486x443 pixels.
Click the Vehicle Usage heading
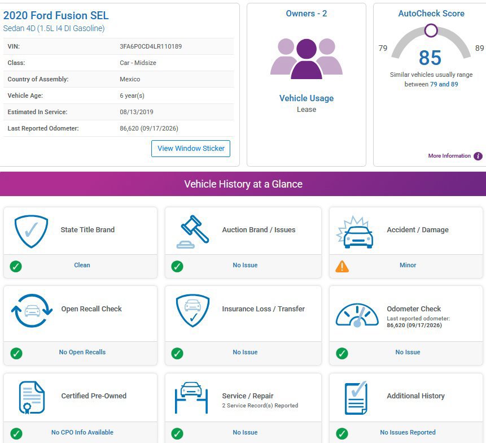click(307, 98)
